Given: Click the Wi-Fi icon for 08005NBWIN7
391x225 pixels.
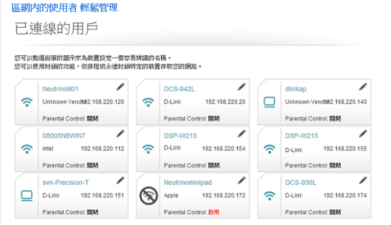Looking at the screenshot, I should 27,149.
